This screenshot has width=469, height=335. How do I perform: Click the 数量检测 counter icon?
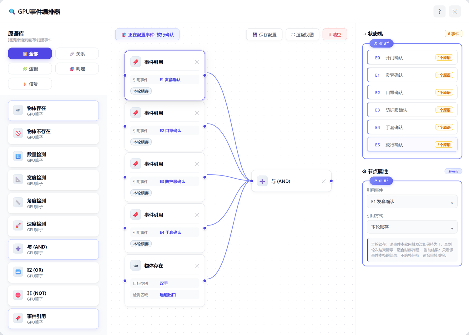click(x=18, y=156)
